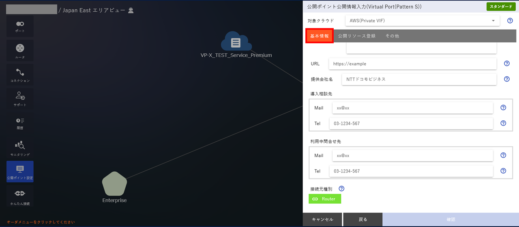Show help for 提供会社名
Image resolution: width=519 pixels, height=227 pixels.
[x=506, y=79]
